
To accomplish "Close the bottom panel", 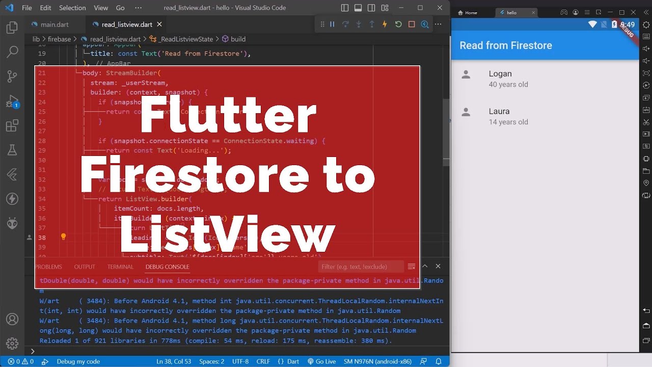I will [x=438, y=266].
